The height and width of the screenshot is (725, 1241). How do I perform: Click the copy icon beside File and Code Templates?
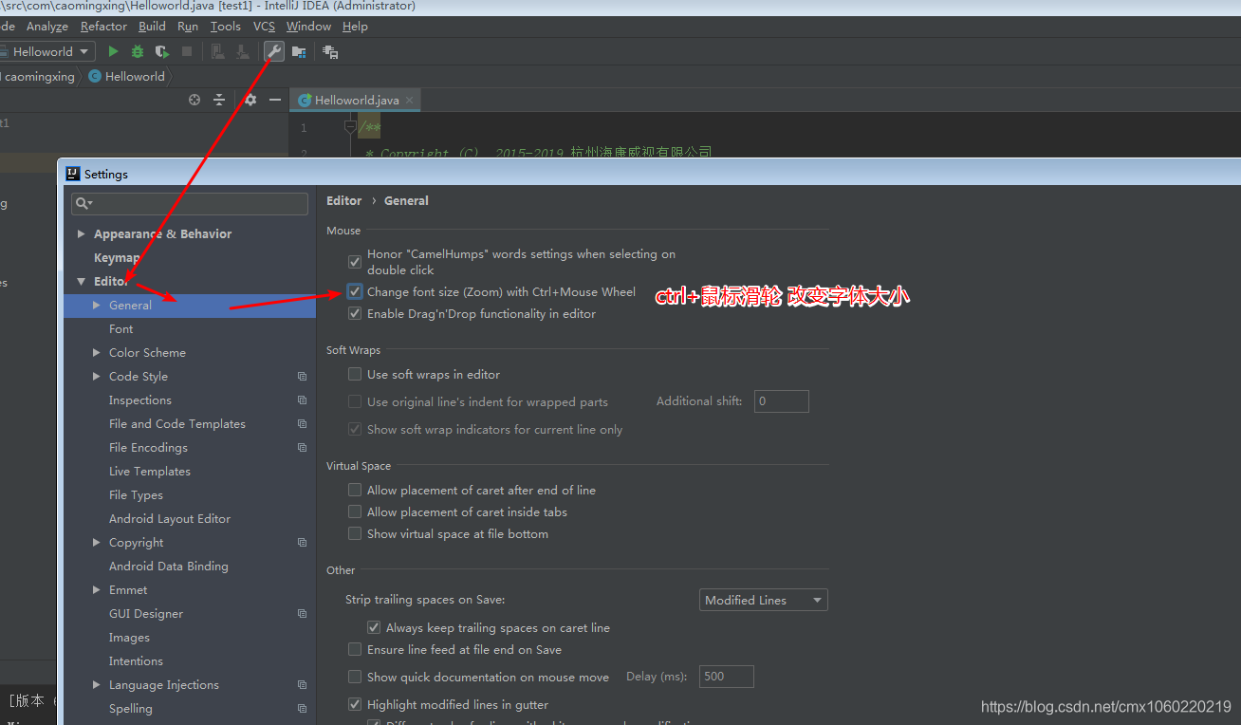(302, 424)
